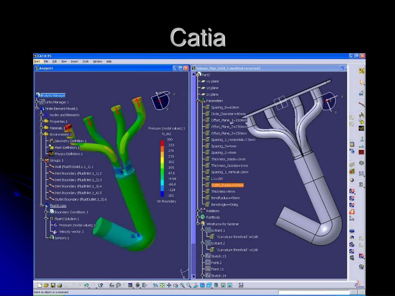Click the scroll-down arrow of Part2 tree
Image resolution: width=395 pixels, height=296 pixels.
(194, 276)
